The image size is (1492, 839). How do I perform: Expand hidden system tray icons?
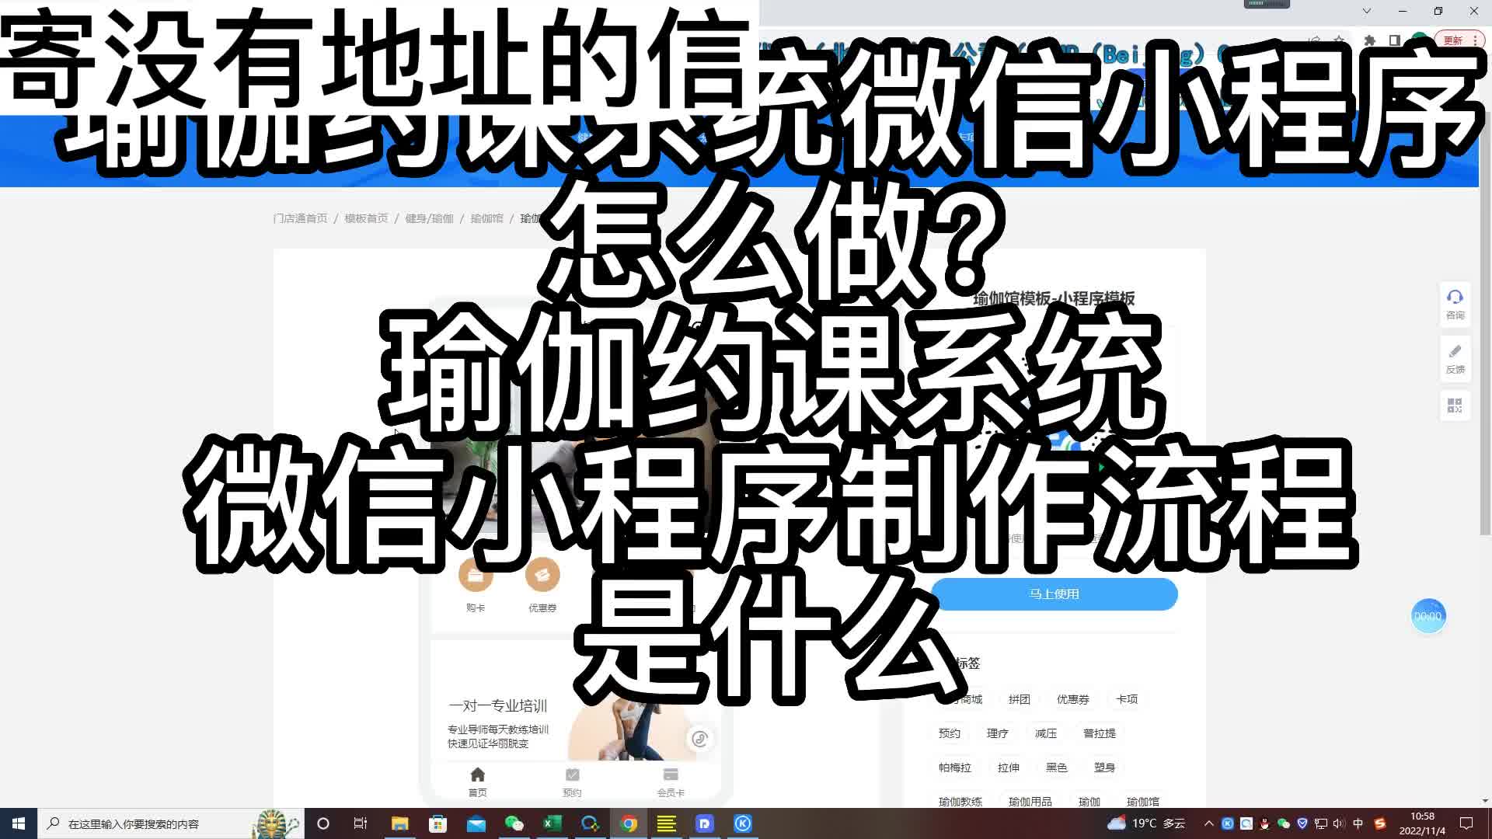(x=1208, y=823)
